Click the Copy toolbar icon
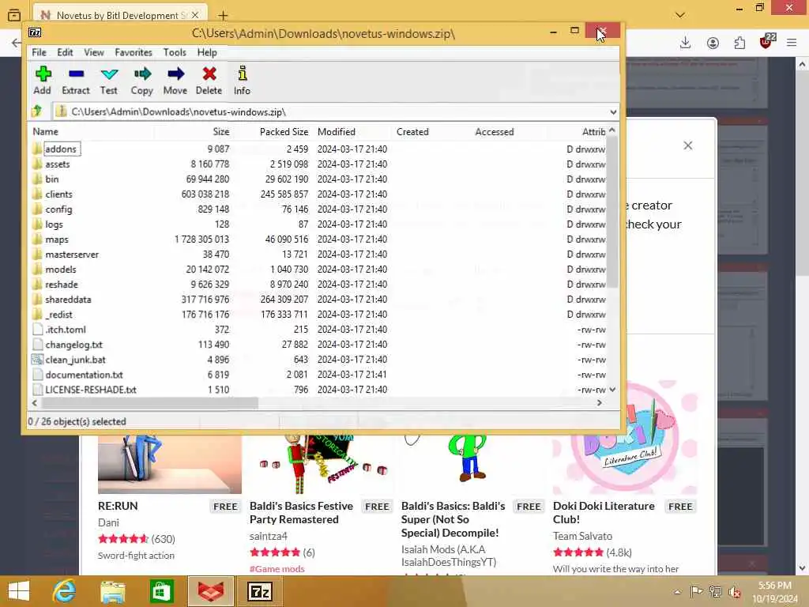This screenshot has height=607, width=809. coord(142,74)
